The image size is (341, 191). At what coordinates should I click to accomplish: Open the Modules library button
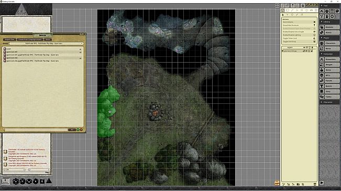pos(332,27)
